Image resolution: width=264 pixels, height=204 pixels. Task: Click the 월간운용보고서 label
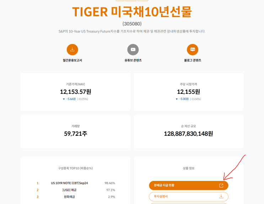(x=72, y=60)
